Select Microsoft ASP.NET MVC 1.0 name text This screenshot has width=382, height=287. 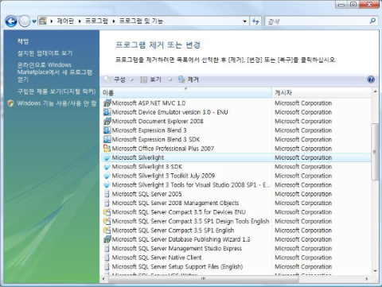pyautogui.click(x=149, y=103)
